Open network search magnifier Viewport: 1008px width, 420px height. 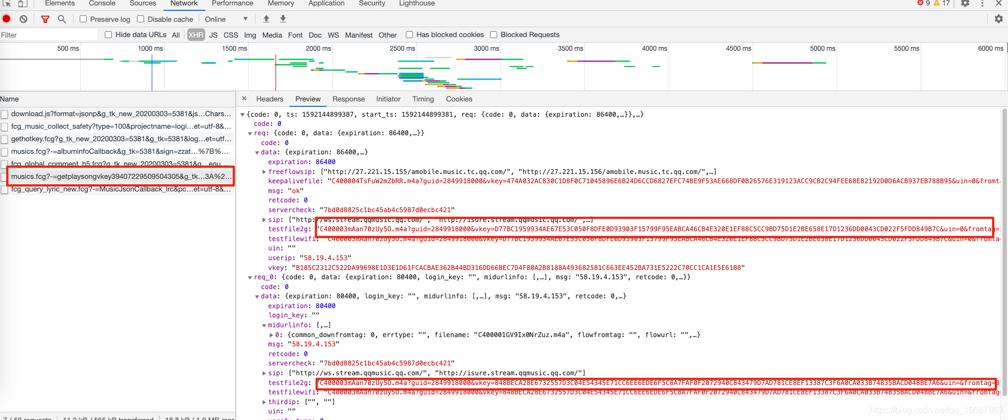[62, 19]
